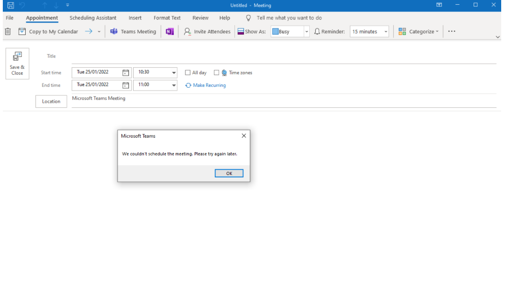Screen dimensions: 511x295
Task: Open the OneNote meeting notes icon
Action: tap(170, 31)
